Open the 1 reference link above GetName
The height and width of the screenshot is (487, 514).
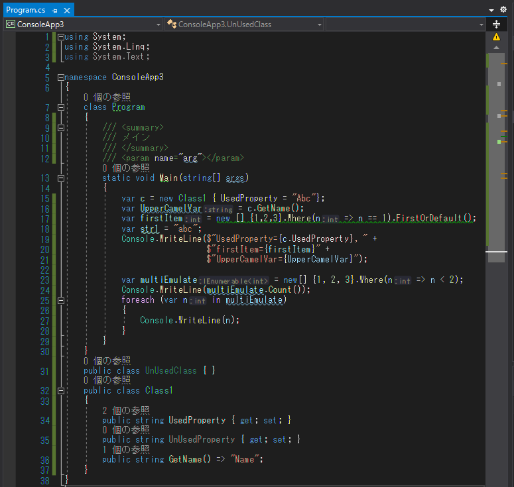125,450
